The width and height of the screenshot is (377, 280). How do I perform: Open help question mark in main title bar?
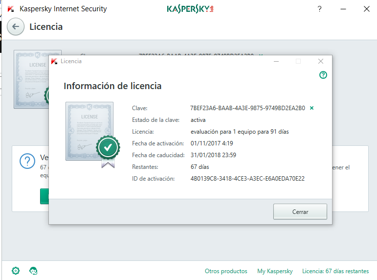click(319, 9)
